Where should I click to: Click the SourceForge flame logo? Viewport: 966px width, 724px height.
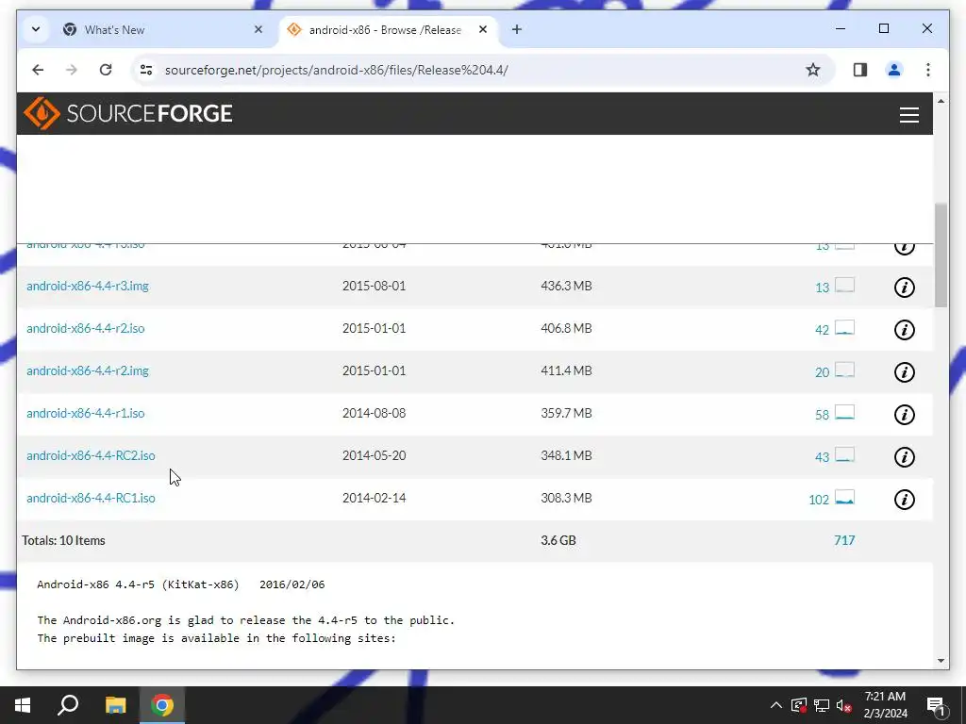click(42, 113)
